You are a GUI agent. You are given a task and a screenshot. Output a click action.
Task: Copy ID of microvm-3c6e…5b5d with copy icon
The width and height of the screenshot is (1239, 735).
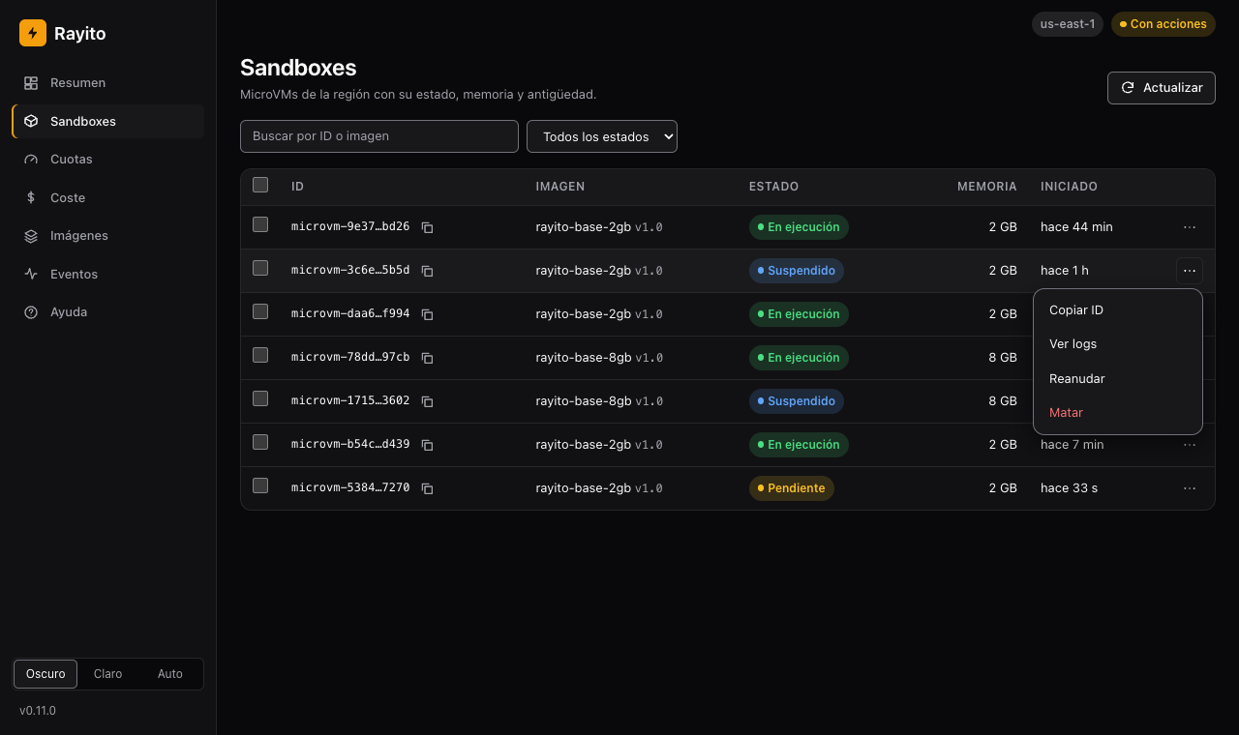pos(427,271)
